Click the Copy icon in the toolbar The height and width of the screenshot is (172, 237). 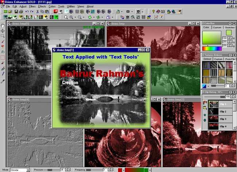tap(42, 12)
